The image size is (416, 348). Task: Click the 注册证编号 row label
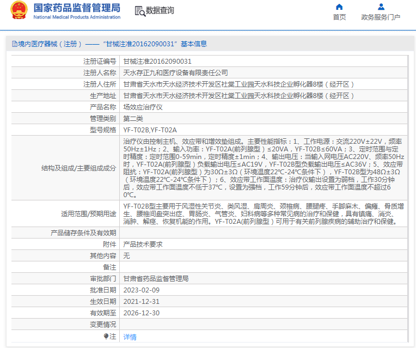click(x=100, y=62)
